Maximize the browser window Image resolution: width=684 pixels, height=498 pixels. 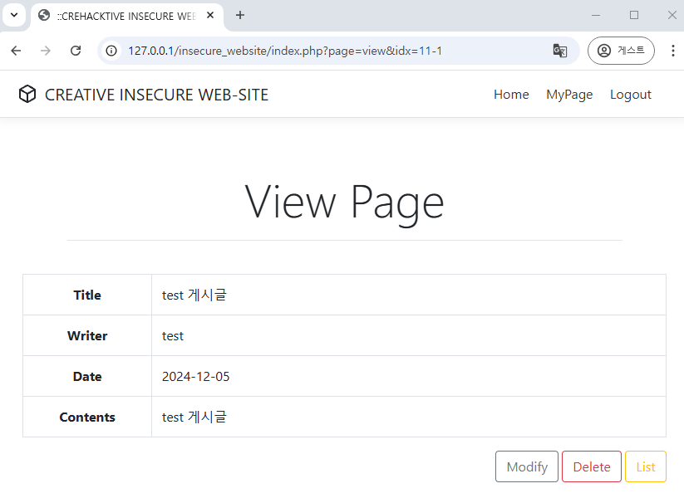pyautogui.click(x=634, y=15)
